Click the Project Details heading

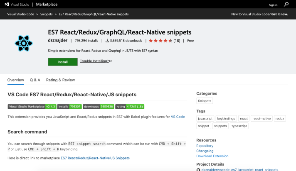(210, 164)
